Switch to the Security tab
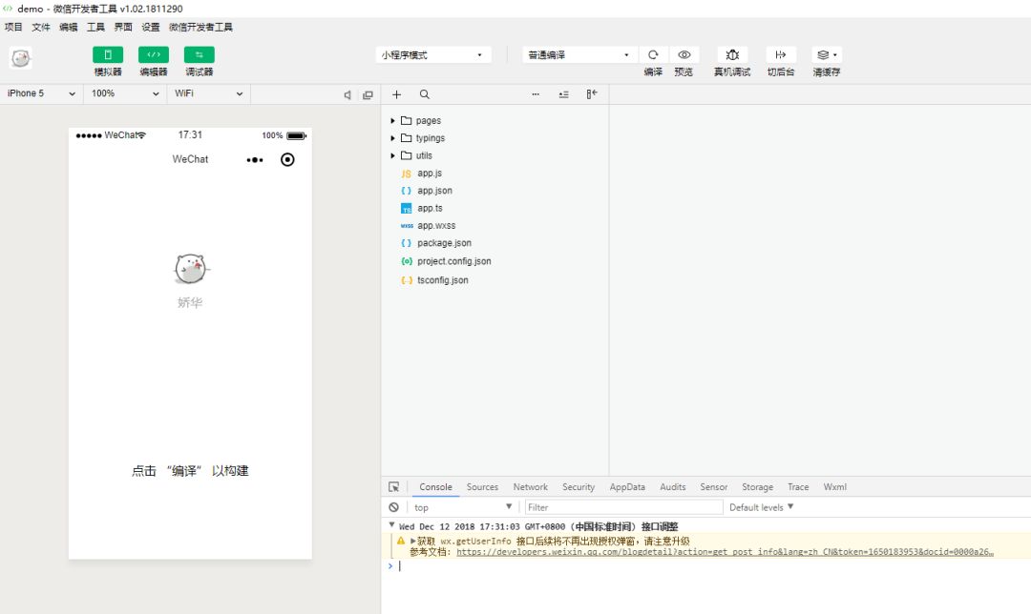Image resolution: width=1031 pixels, height=614 pixels. (578, 486)
